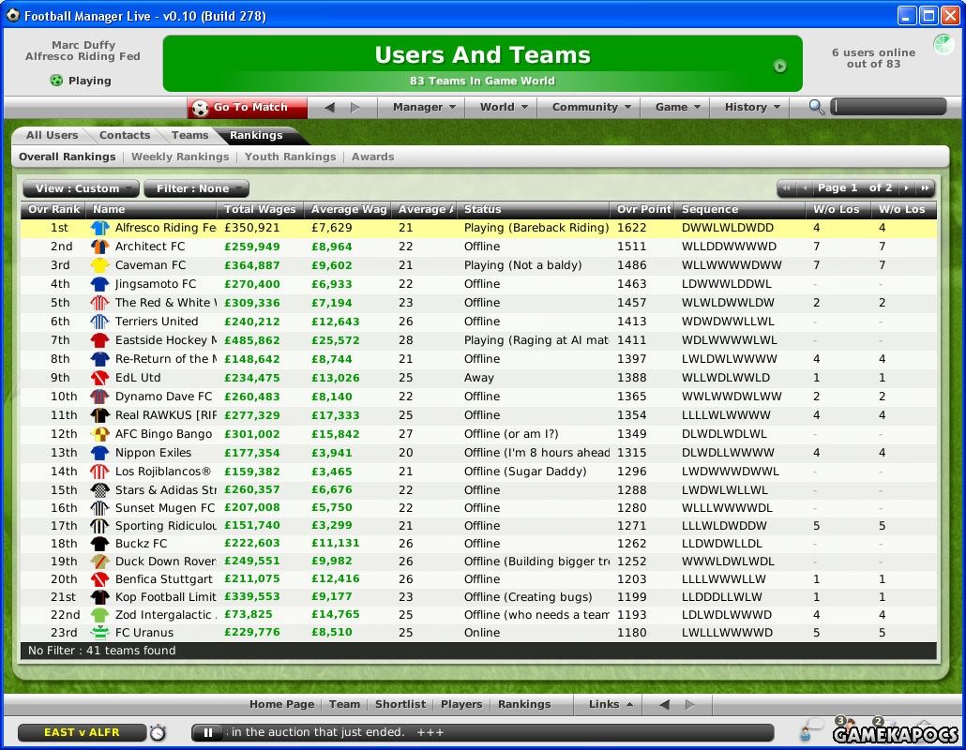Click the pie clock icon in top right

click(x=942, y=44)
